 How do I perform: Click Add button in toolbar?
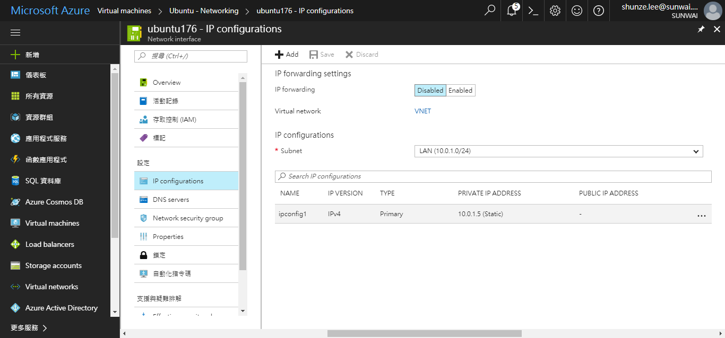[x=287, y=55]
